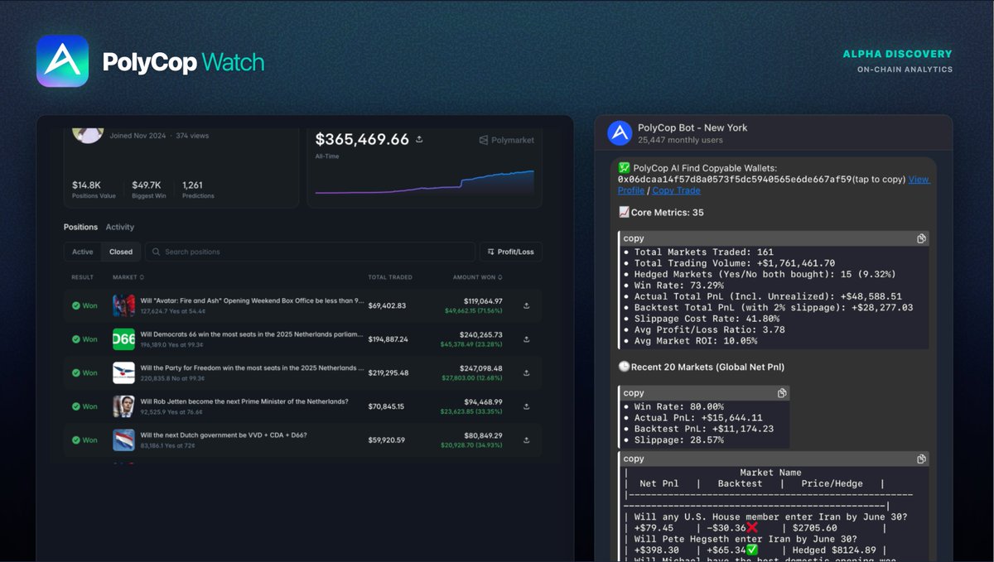Click the PolyCop Bot avatar icon
Viewport: 994px width, 562px height.
[x=620, y=133]
